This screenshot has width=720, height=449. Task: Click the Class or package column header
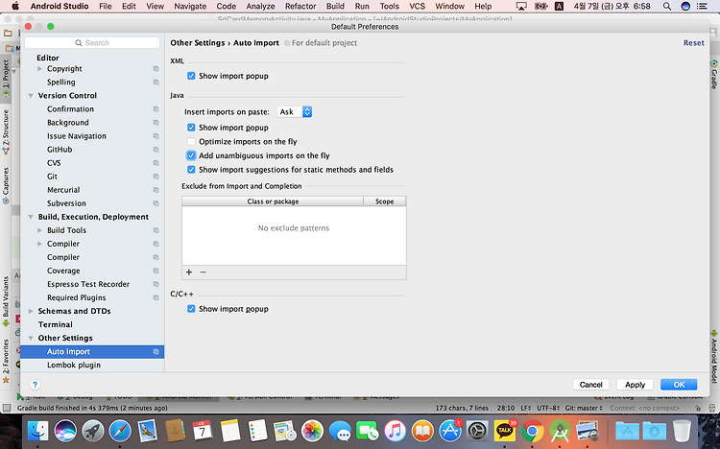273,201
